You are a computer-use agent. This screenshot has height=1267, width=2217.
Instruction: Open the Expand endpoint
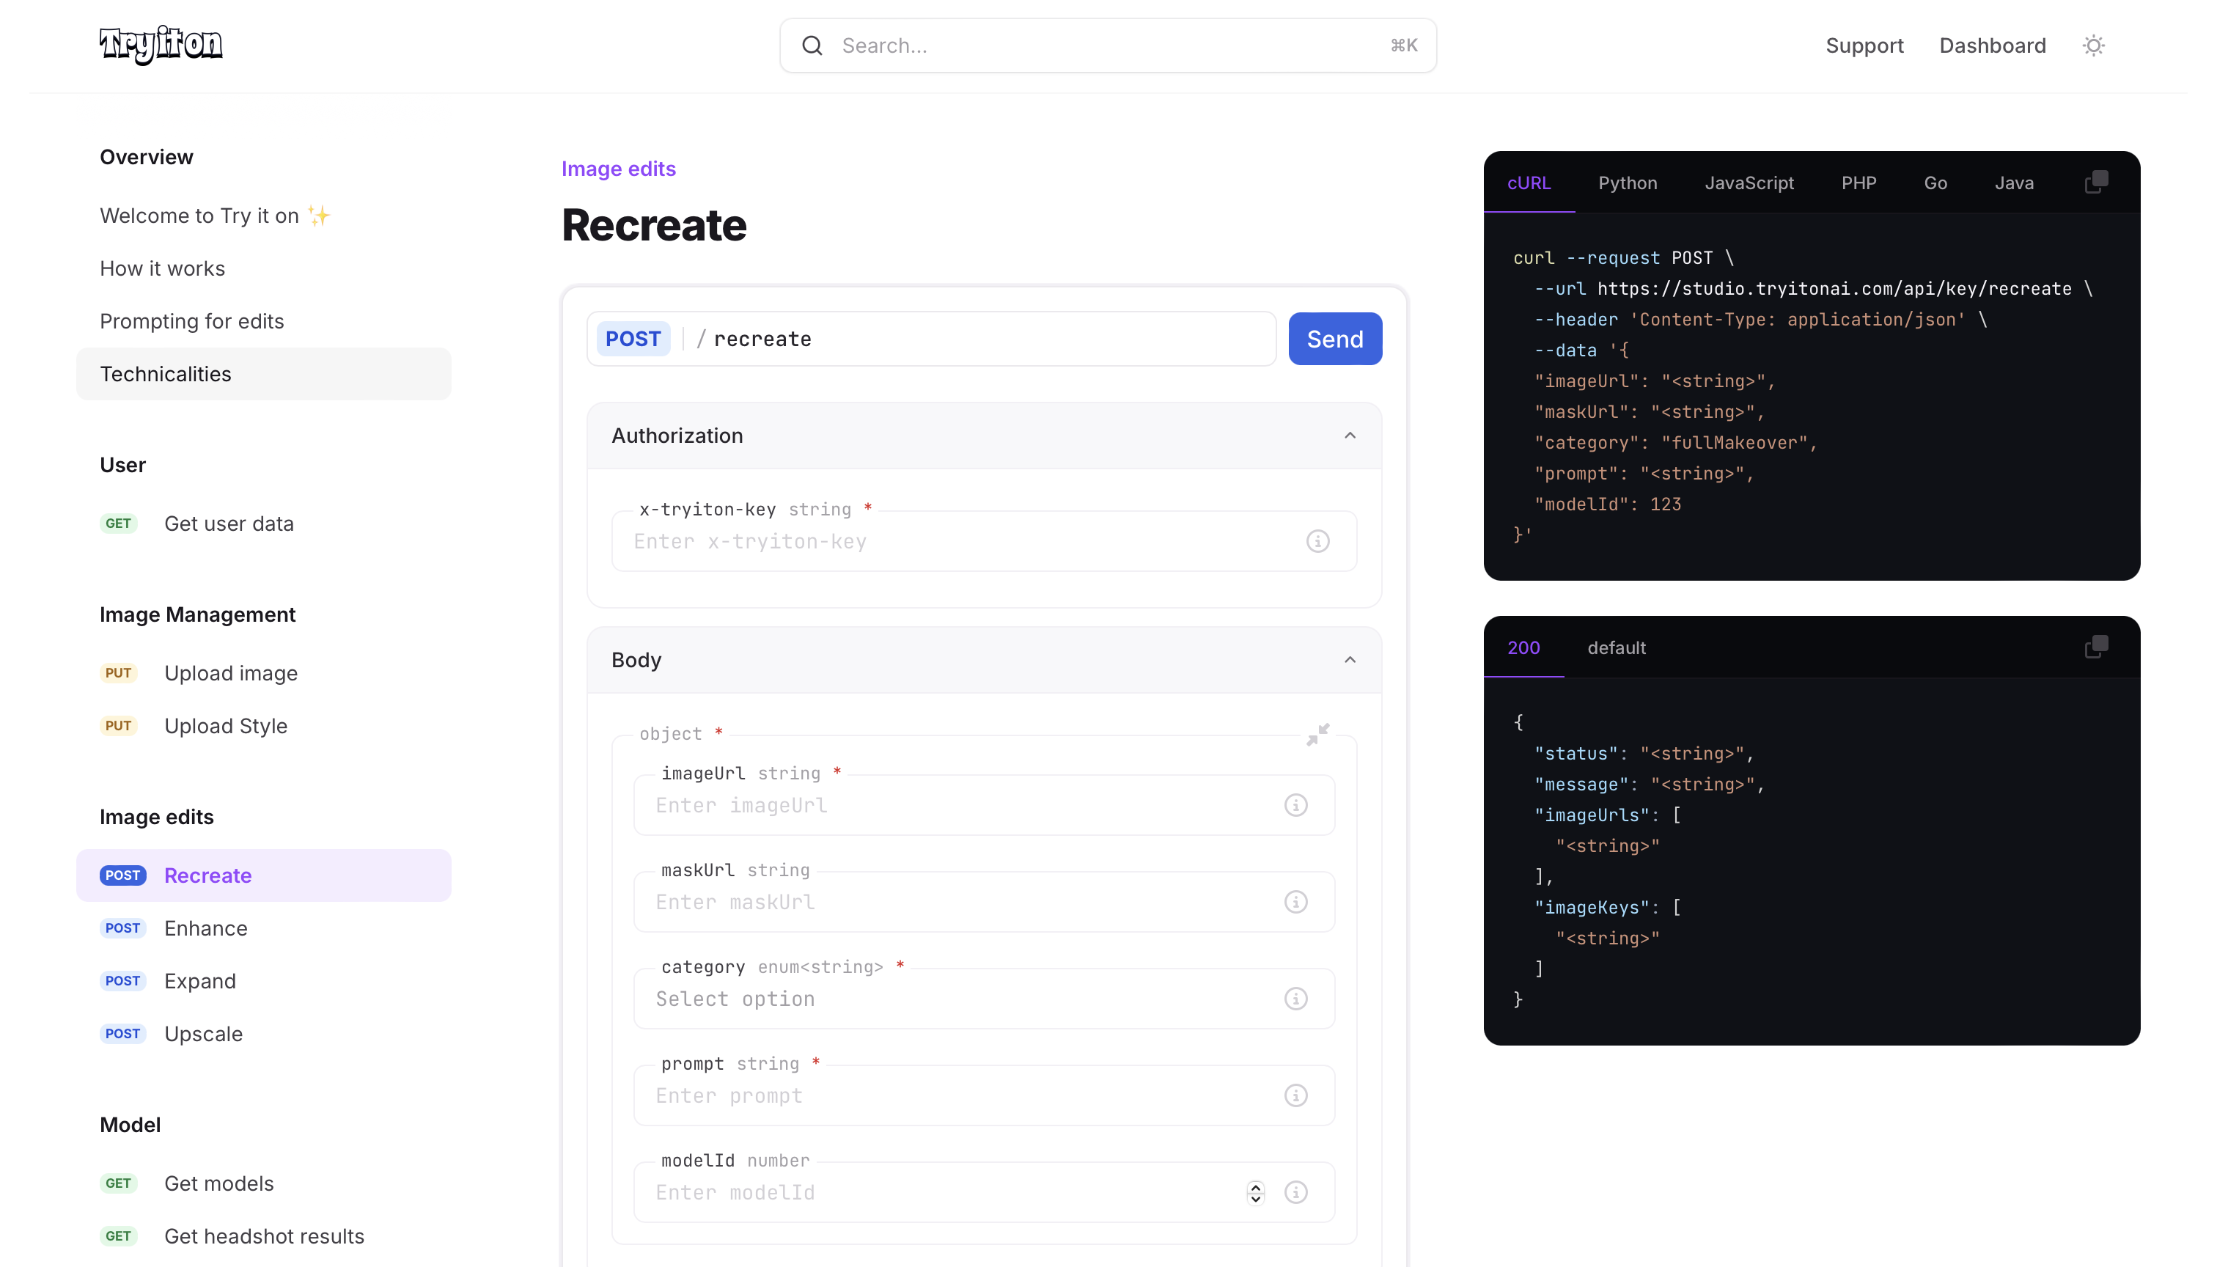tap(264, 981)
